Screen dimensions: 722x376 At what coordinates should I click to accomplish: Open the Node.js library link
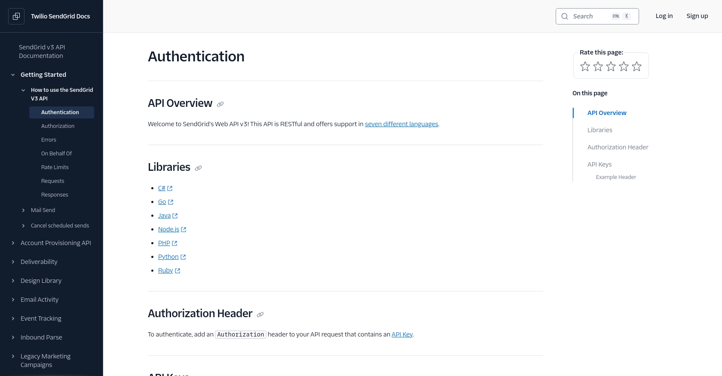click(x=168, y=229)
